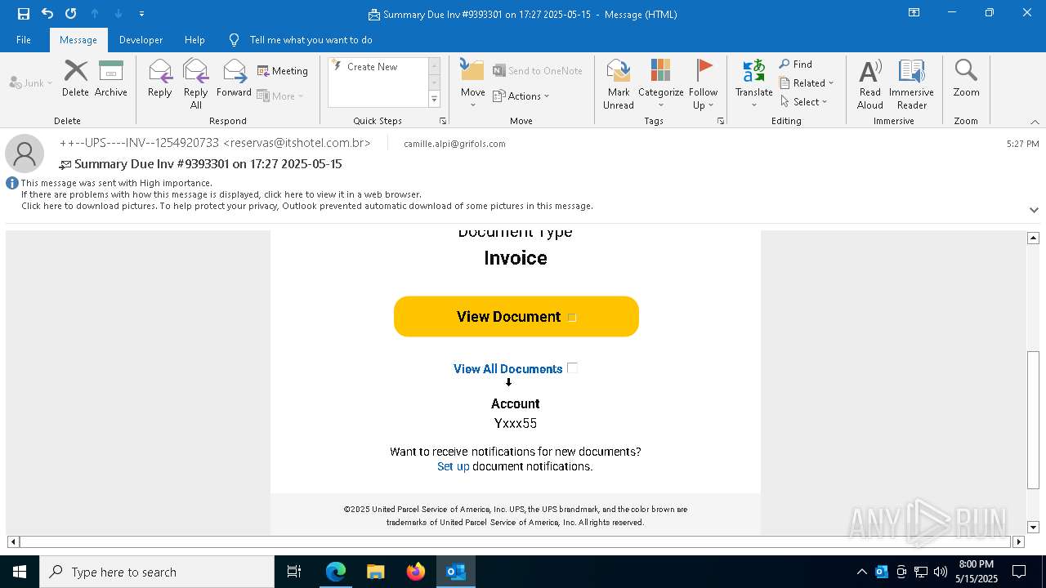Click the Start button
Image resolution: width=1046 pixels, height=588 pixels.
click(x=20, y=572)
